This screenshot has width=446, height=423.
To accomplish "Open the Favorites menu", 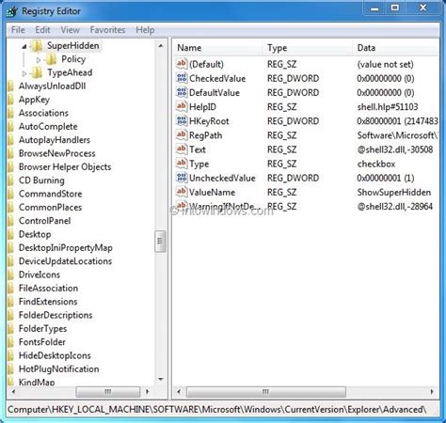I will pos(107,30).
